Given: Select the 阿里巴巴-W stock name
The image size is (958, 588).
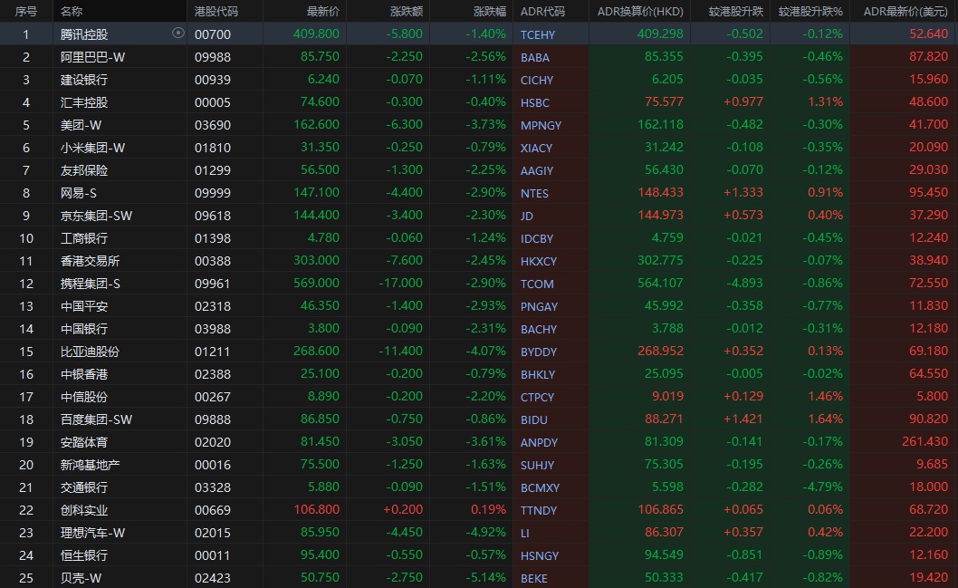Looking at the screenshot, I should point(93,57).
